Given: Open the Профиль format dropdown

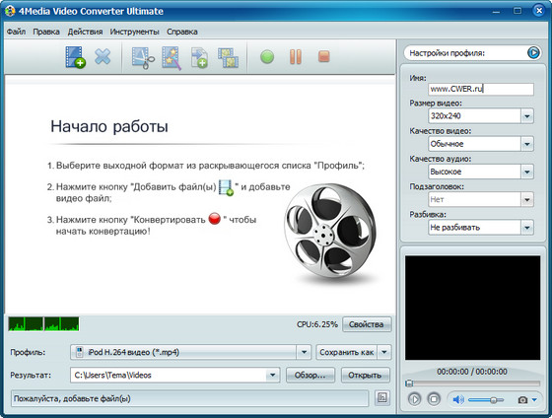Looking at the screenshot, I should coord(304,352).
